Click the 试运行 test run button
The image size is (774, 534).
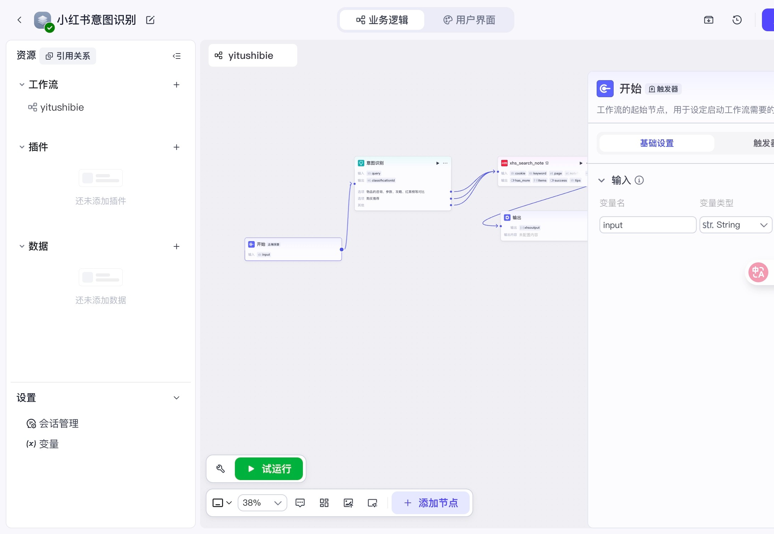coord(269,469)
